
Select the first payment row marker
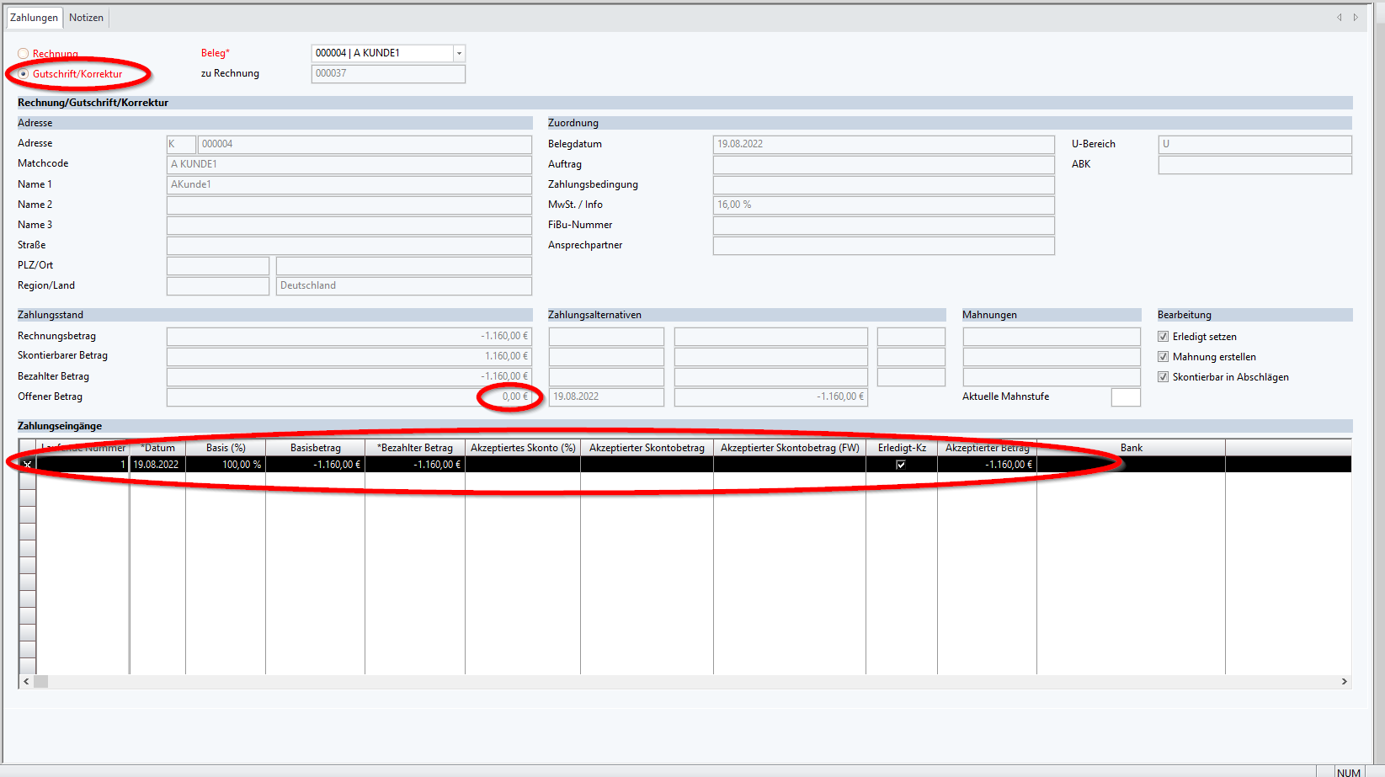point(27,465)
